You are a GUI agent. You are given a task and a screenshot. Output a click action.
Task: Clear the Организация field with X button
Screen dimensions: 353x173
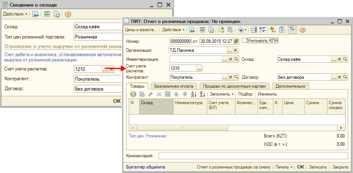236,50
